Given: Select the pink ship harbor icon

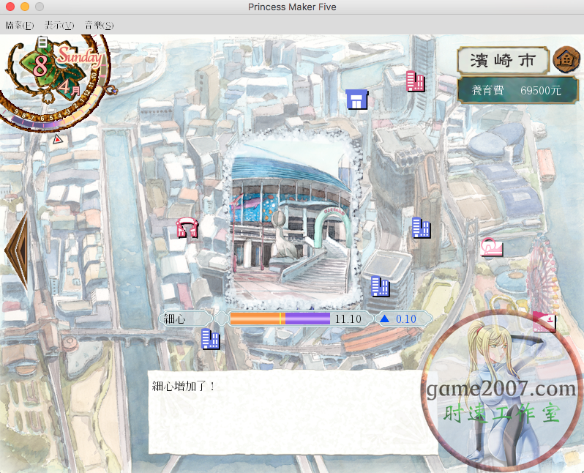Looking at the screenshot, I should pyautogui.click(x=544, y=321).
